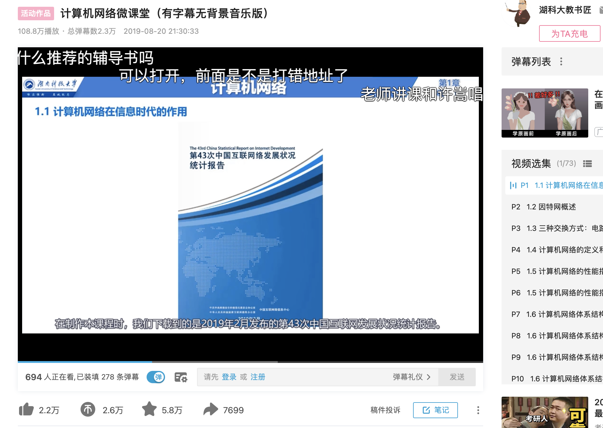Open 弹幕列表 options via the dots icon
The image size is (603, 428).
[x=562, y=61]
